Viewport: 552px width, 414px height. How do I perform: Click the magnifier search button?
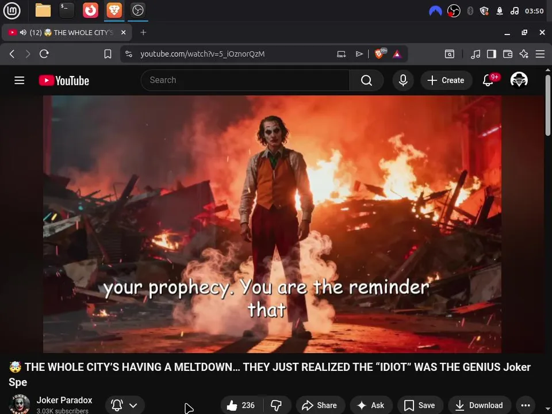click(366, 80)
